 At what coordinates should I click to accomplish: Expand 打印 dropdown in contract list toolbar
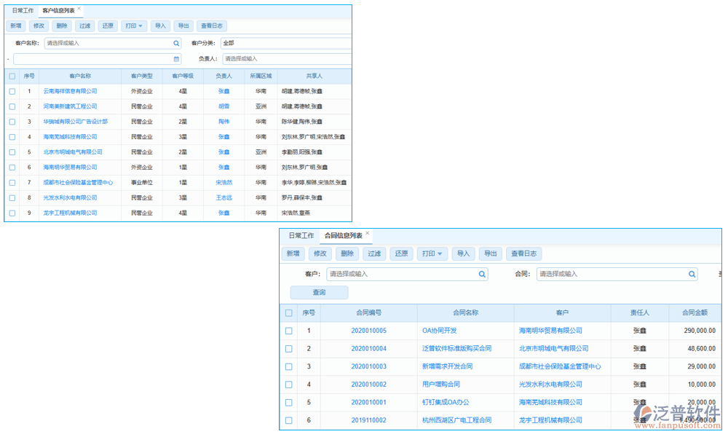pyautogui.click(x=432, y=253)
